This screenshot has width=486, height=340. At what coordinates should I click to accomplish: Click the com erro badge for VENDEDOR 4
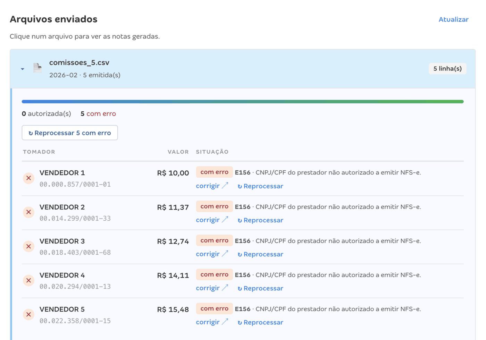tap(214, 274)
